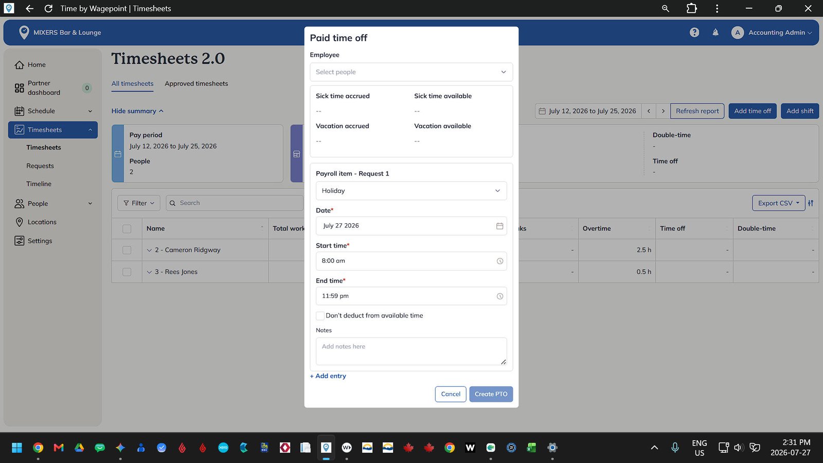
Task: Click Create PTO button
Action: (x=491, y=394)
